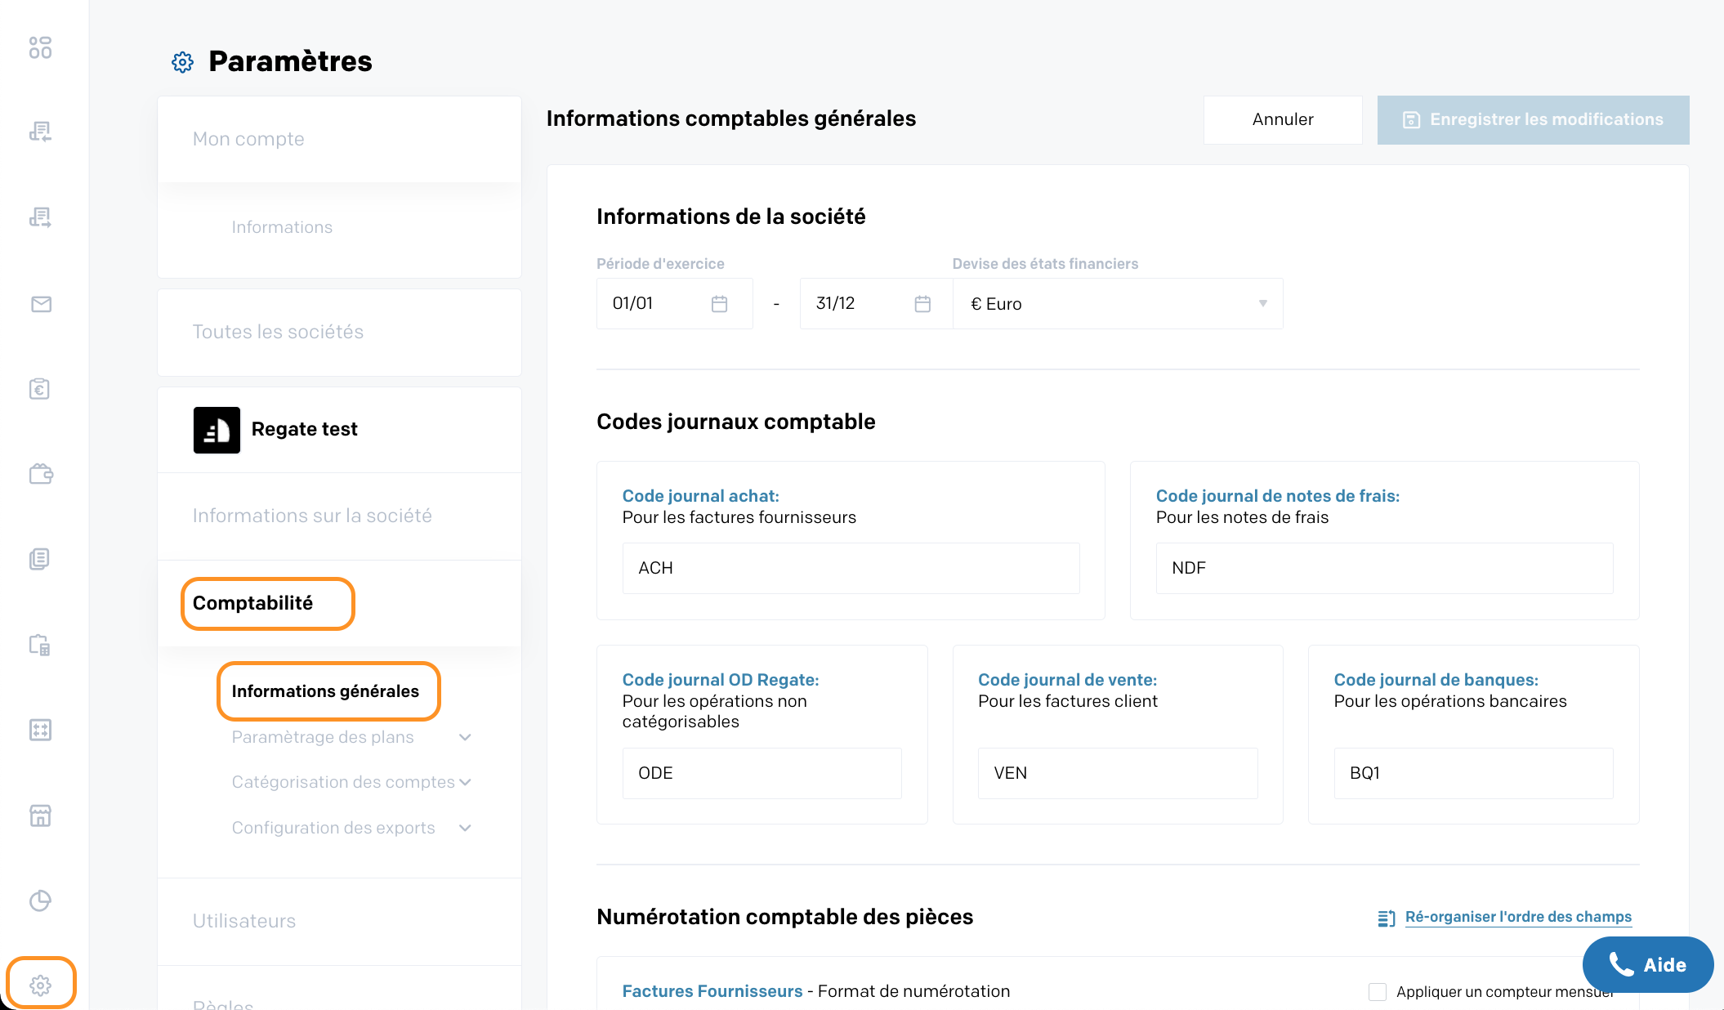Open end date calendar icon for 31/12

coord(922,304)
